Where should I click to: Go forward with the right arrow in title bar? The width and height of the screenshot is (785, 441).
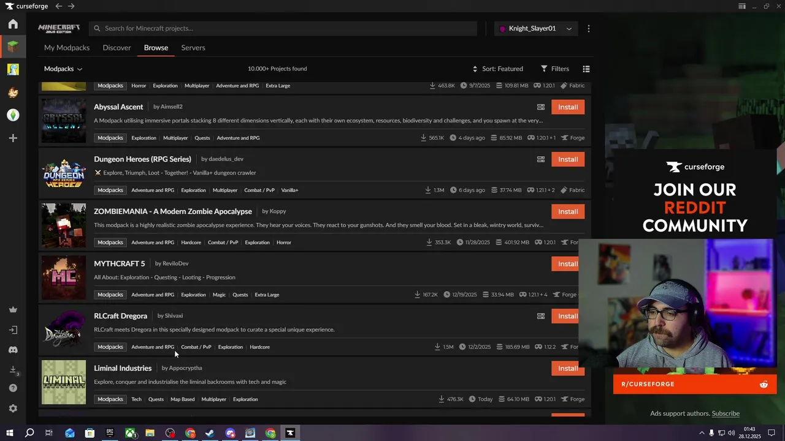click(71, 6)
